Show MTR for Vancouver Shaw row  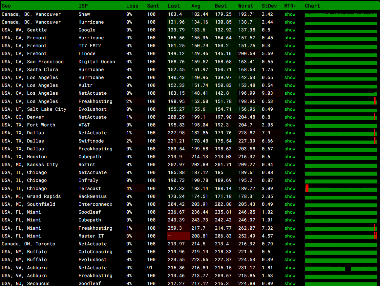pyautogui.click(x=290, y=14)
